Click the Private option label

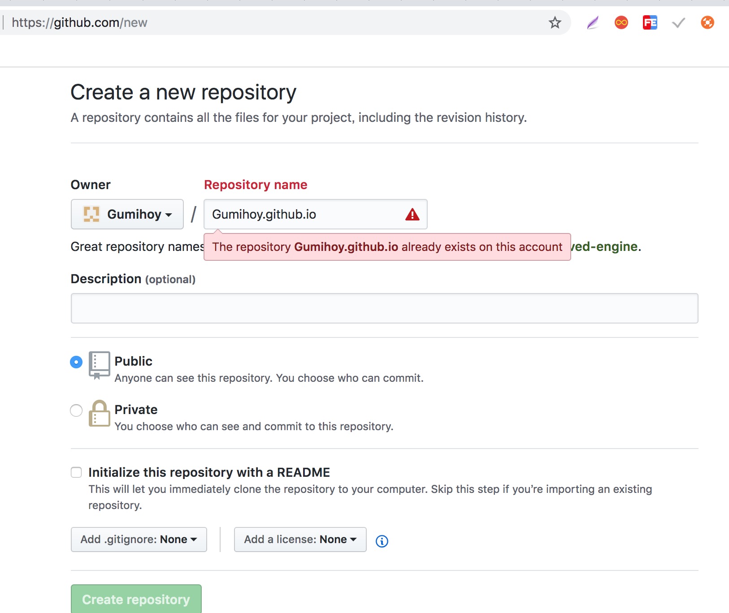[x=136, y=410]
